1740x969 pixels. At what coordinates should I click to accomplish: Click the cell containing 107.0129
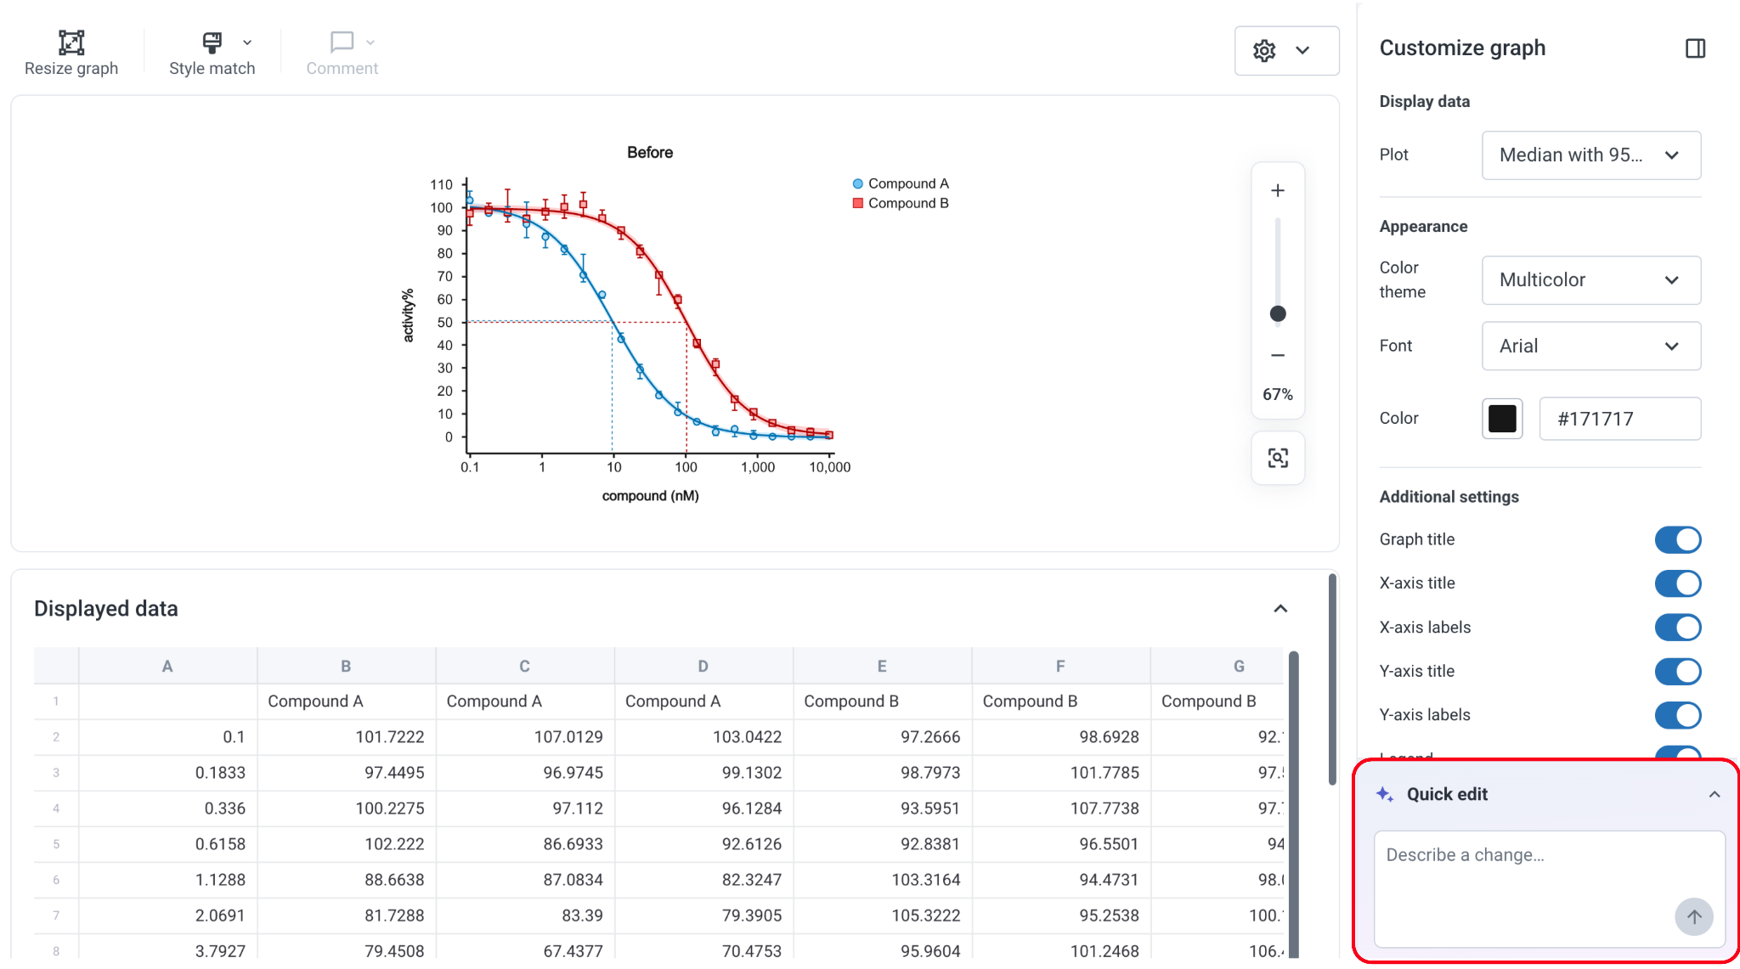click(x=525, y=737)
